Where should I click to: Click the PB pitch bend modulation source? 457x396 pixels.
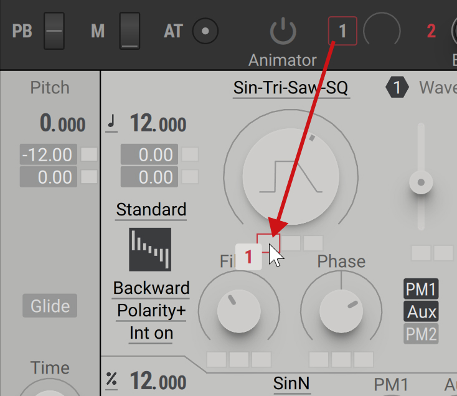[54, 31]
